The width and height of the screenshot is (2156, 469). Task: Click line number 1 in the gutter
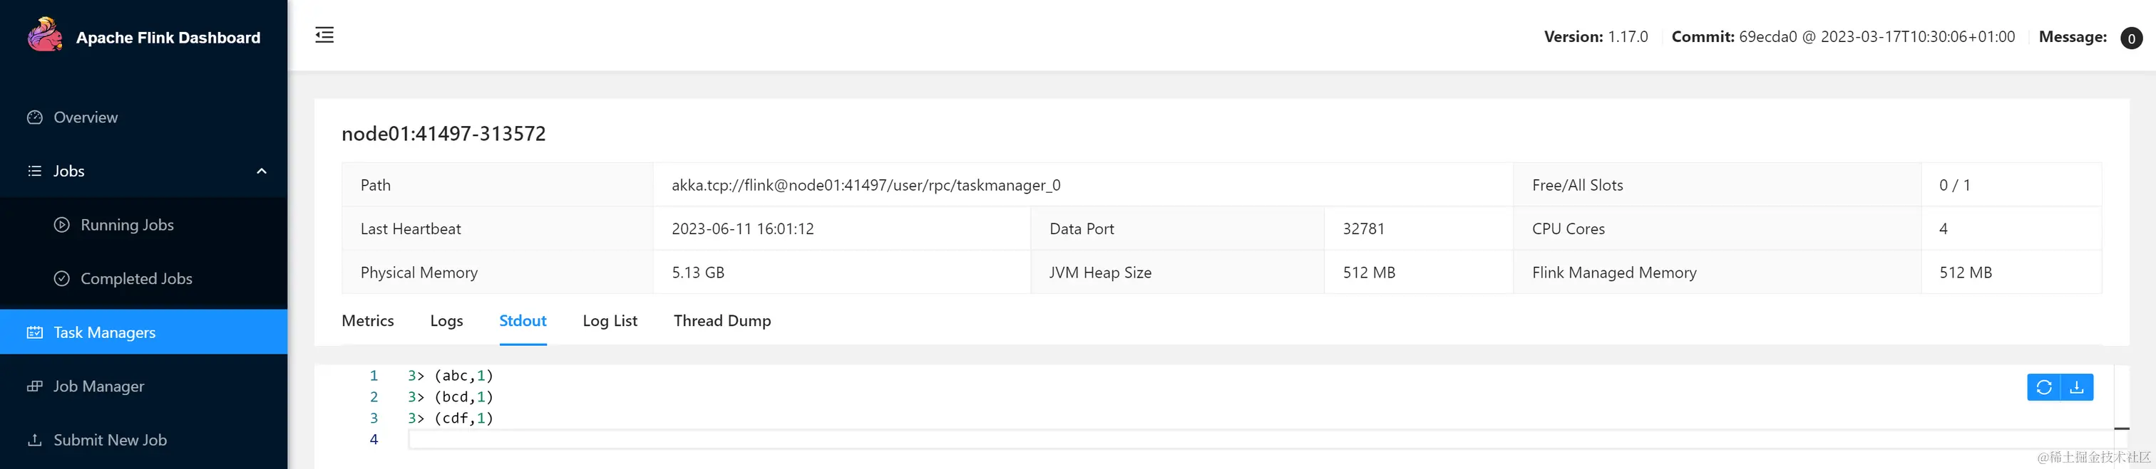click(374, 375)
